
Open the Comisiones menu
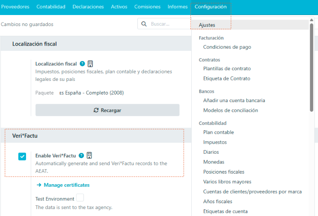[148, 7]
